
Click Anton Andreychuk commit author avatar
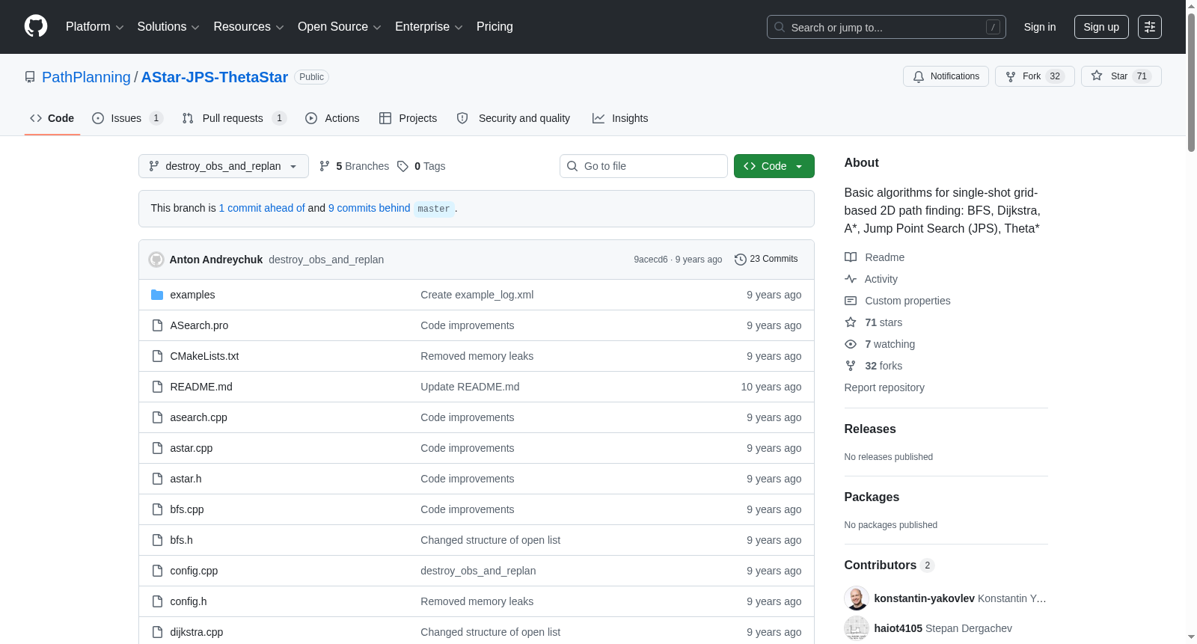coord(156,260)
